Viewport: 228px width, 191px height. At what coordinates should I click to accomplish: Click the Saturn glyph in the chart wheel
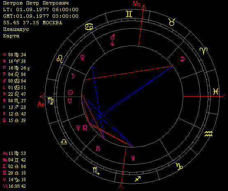tap(73, 76)
